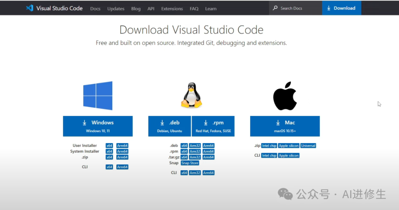The image size is (399, 210).
Task: Choose the Snap Store link
Action: 190,163
